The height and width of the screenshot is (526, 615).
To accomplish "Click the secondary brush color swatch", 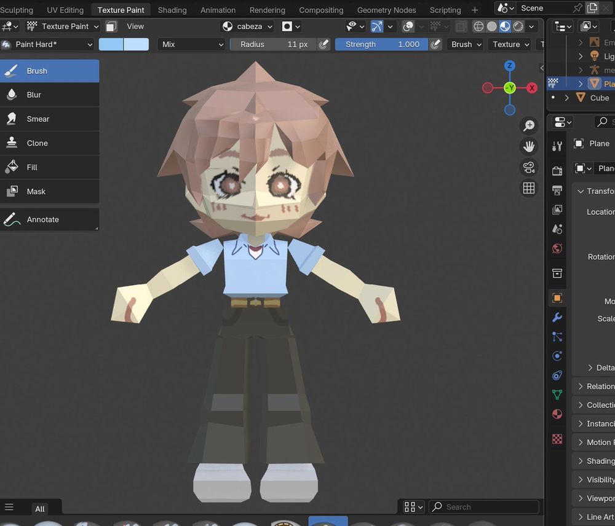I will point(137,44).
